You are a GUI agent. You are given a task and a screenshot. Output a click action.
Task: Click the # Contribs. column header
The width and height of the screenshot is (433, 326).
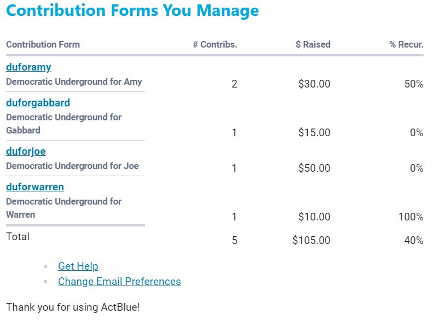[x=215, y=45]
